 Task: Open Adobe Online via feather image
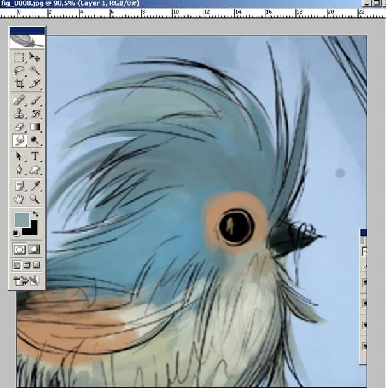click(26, 41)
